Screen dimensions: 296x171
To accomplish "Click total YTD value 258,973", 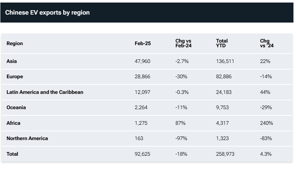I will [225, 154].
